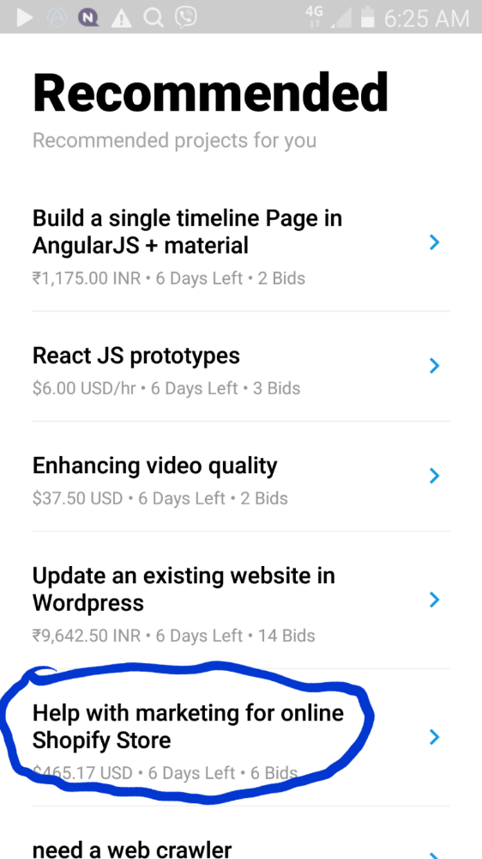
Task: Open chevron beside Wordpress website update
Action: [x=435, y=600]
